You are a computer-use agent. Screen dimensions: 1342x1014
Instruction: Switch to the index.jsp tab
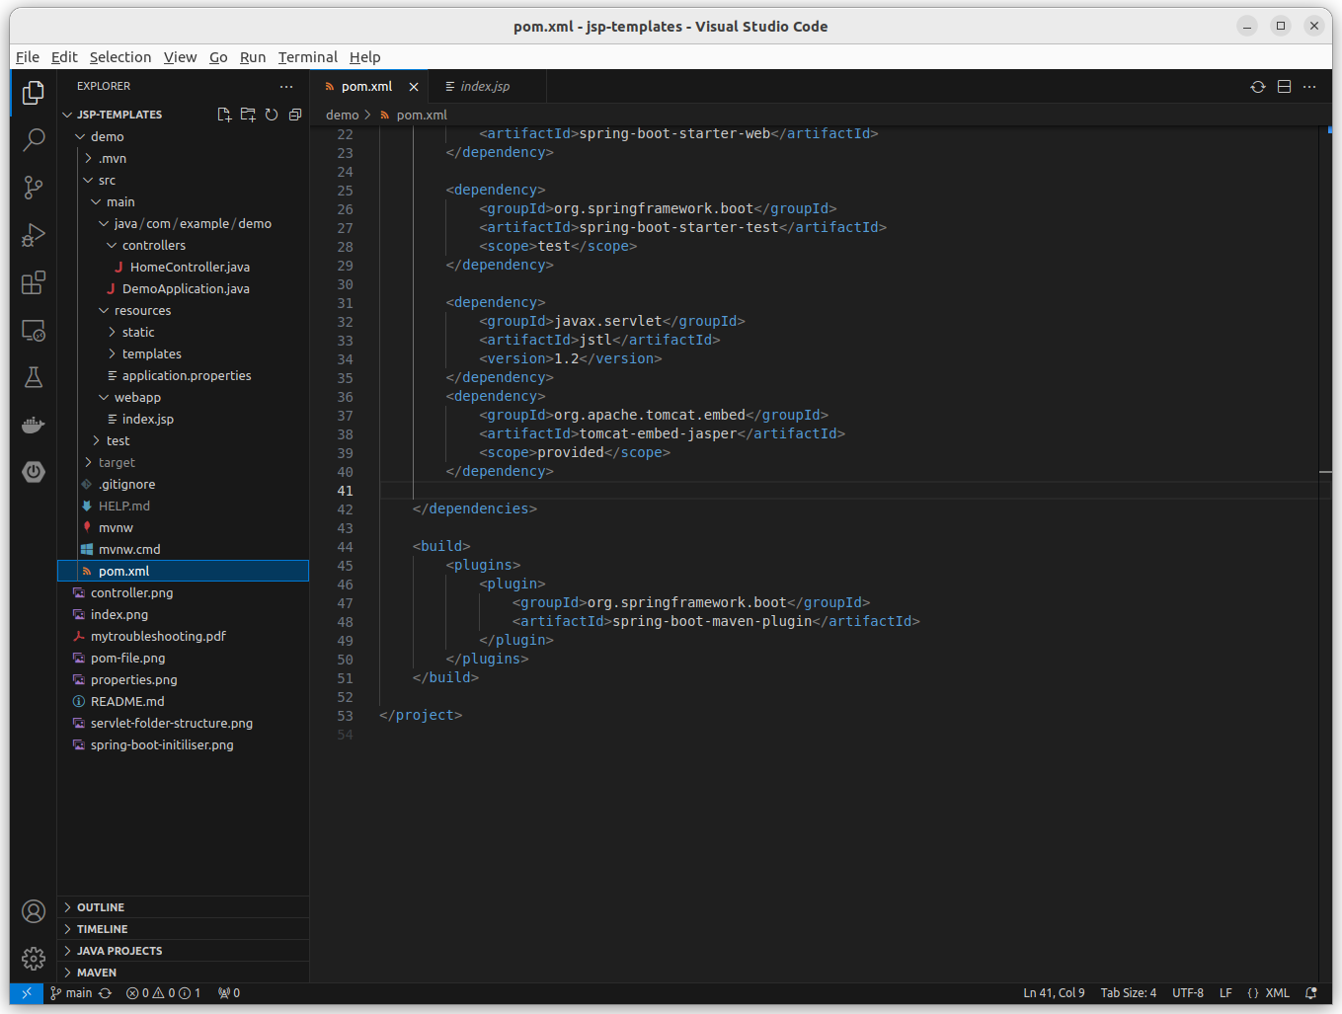coord(487,87)
